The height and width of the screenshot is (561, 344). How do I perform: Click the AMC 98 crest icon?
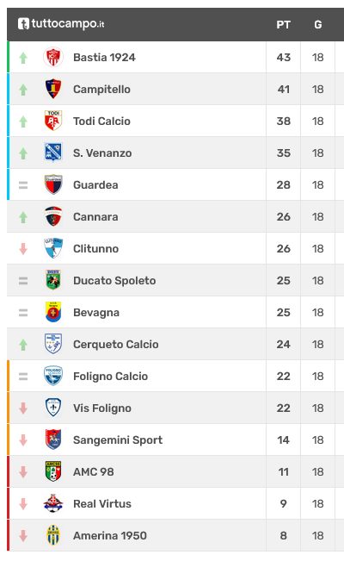pyautogui.click(x=53, y=471)
